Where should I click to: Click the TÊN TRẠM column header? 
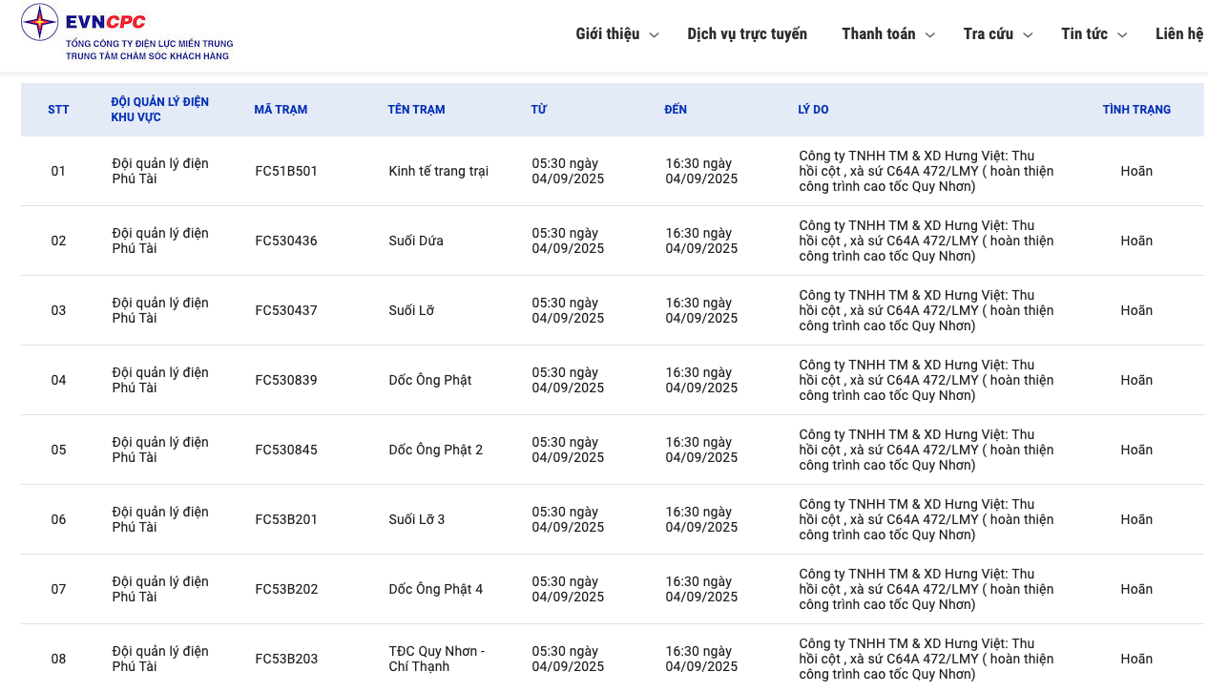(x=416, y=110)
